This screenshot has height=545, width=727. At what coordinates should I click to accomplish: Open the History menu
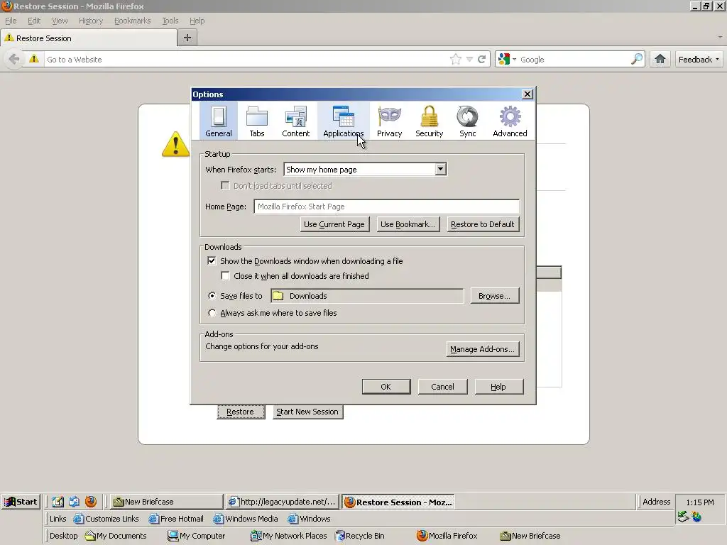(x=91, y=21)
